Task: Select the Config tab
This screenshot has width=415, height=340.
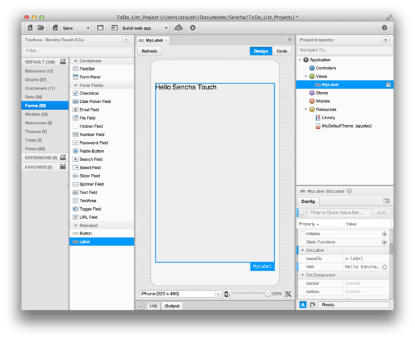Action: click(x=309, y=201)
